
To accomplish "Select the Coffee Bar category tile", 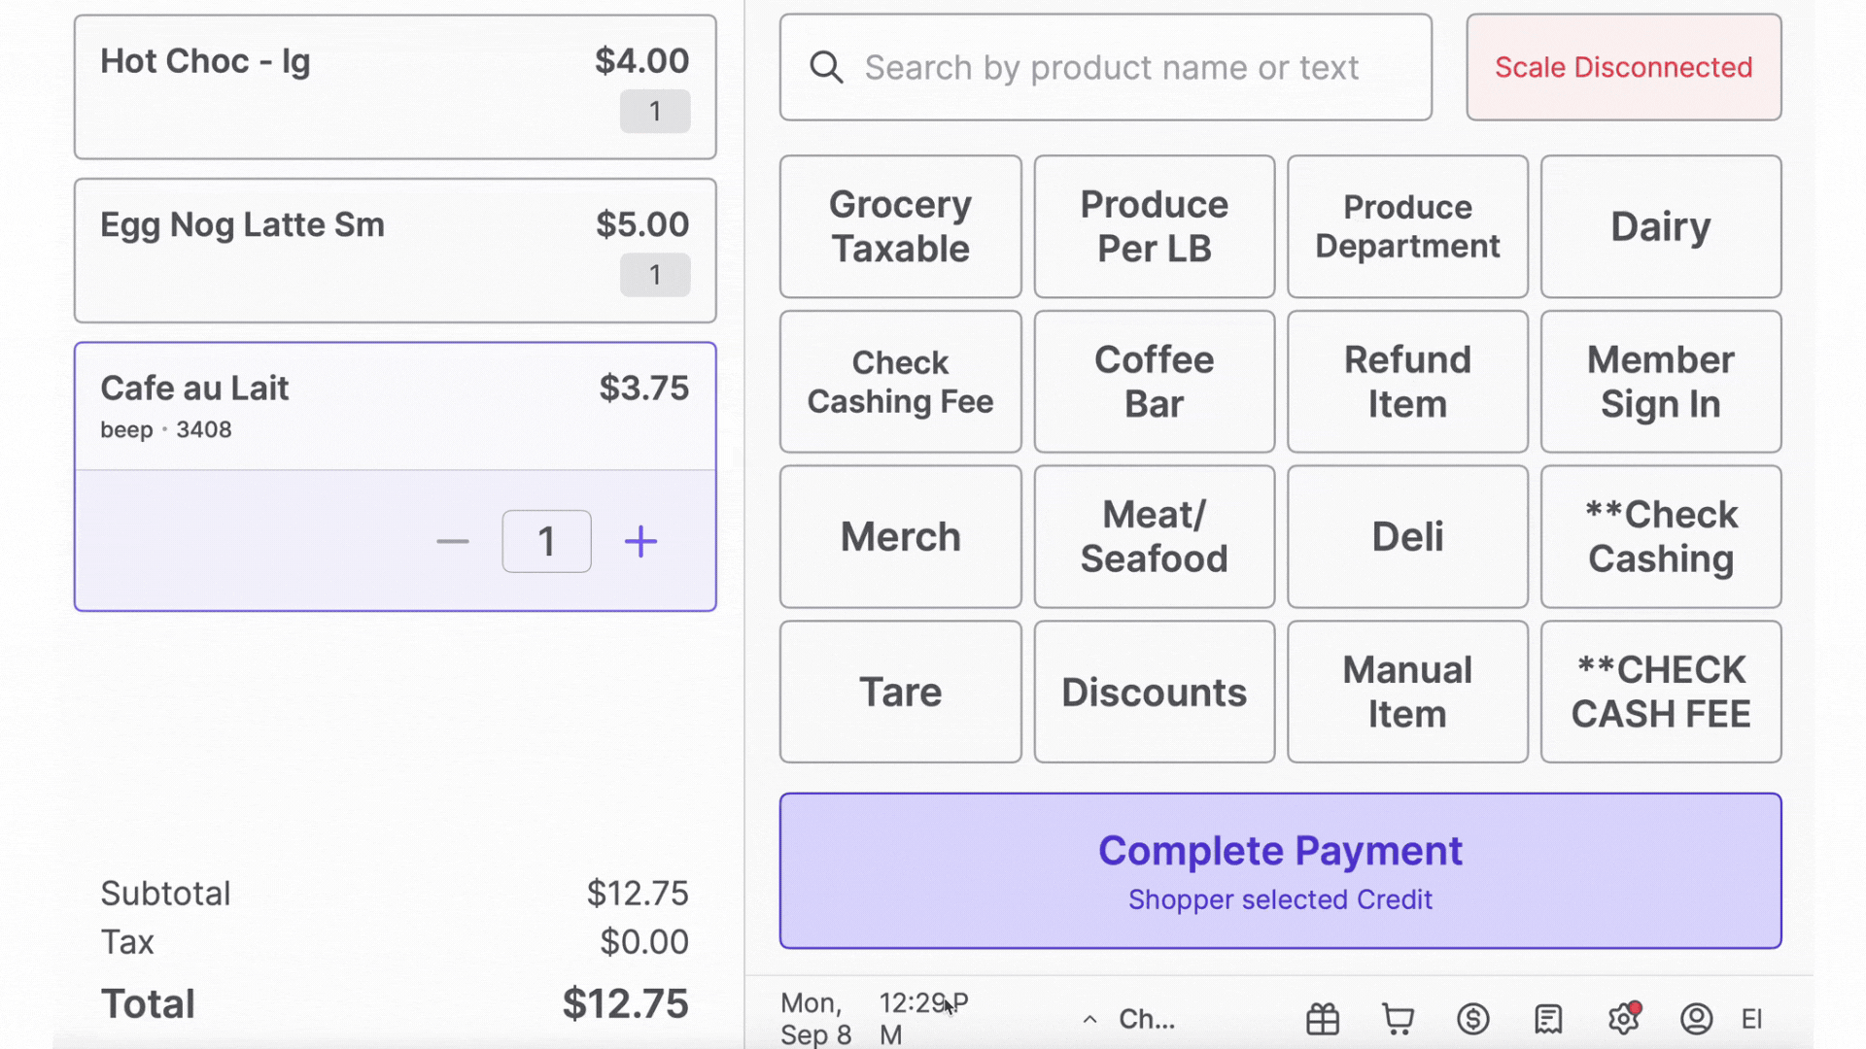I will pos(1154,382).
